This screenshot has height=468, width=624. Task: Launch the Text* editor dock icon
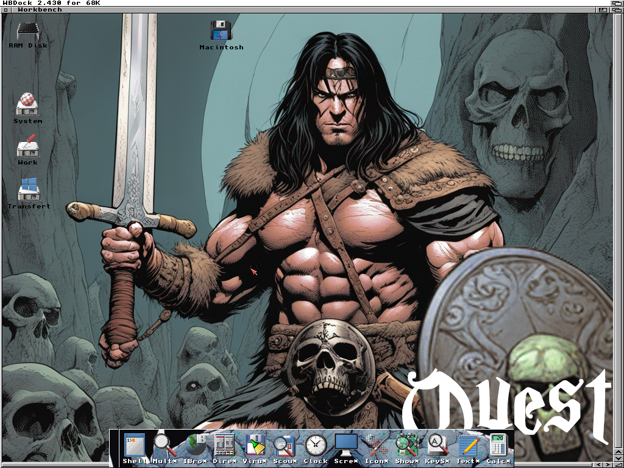468,448
